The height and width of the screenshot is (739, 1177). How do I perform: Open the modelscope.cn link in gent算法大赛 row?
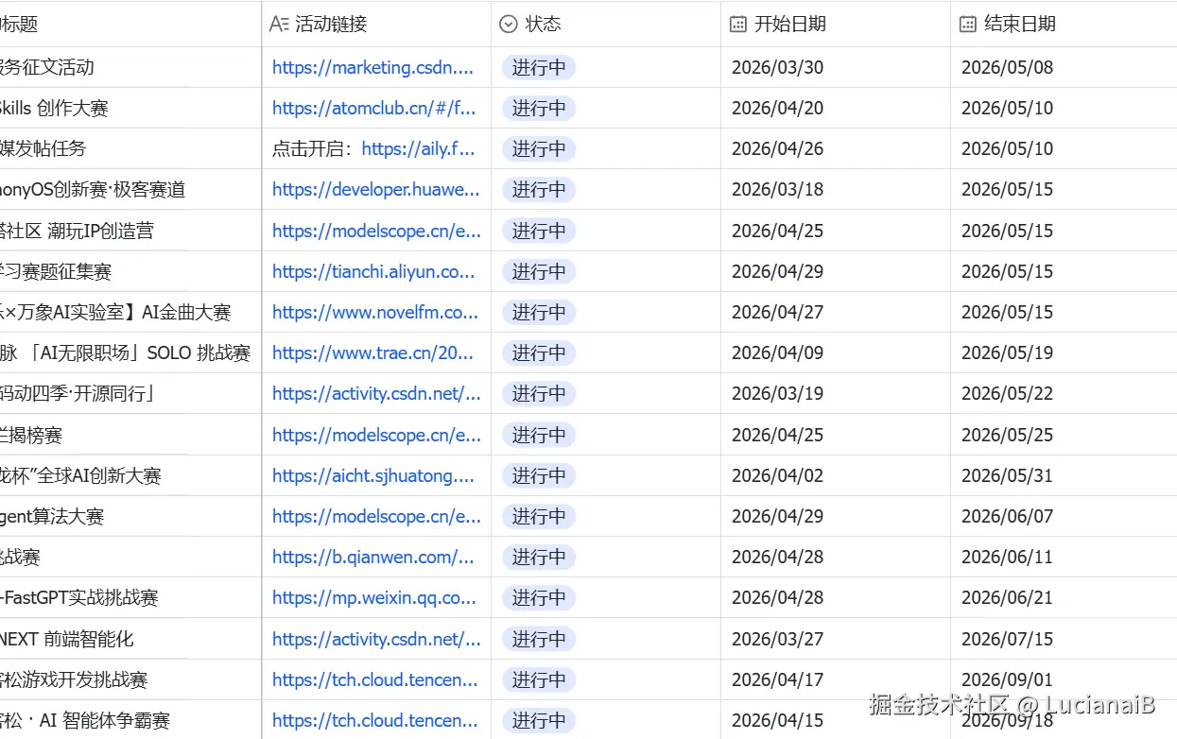[x=377, y=516]
